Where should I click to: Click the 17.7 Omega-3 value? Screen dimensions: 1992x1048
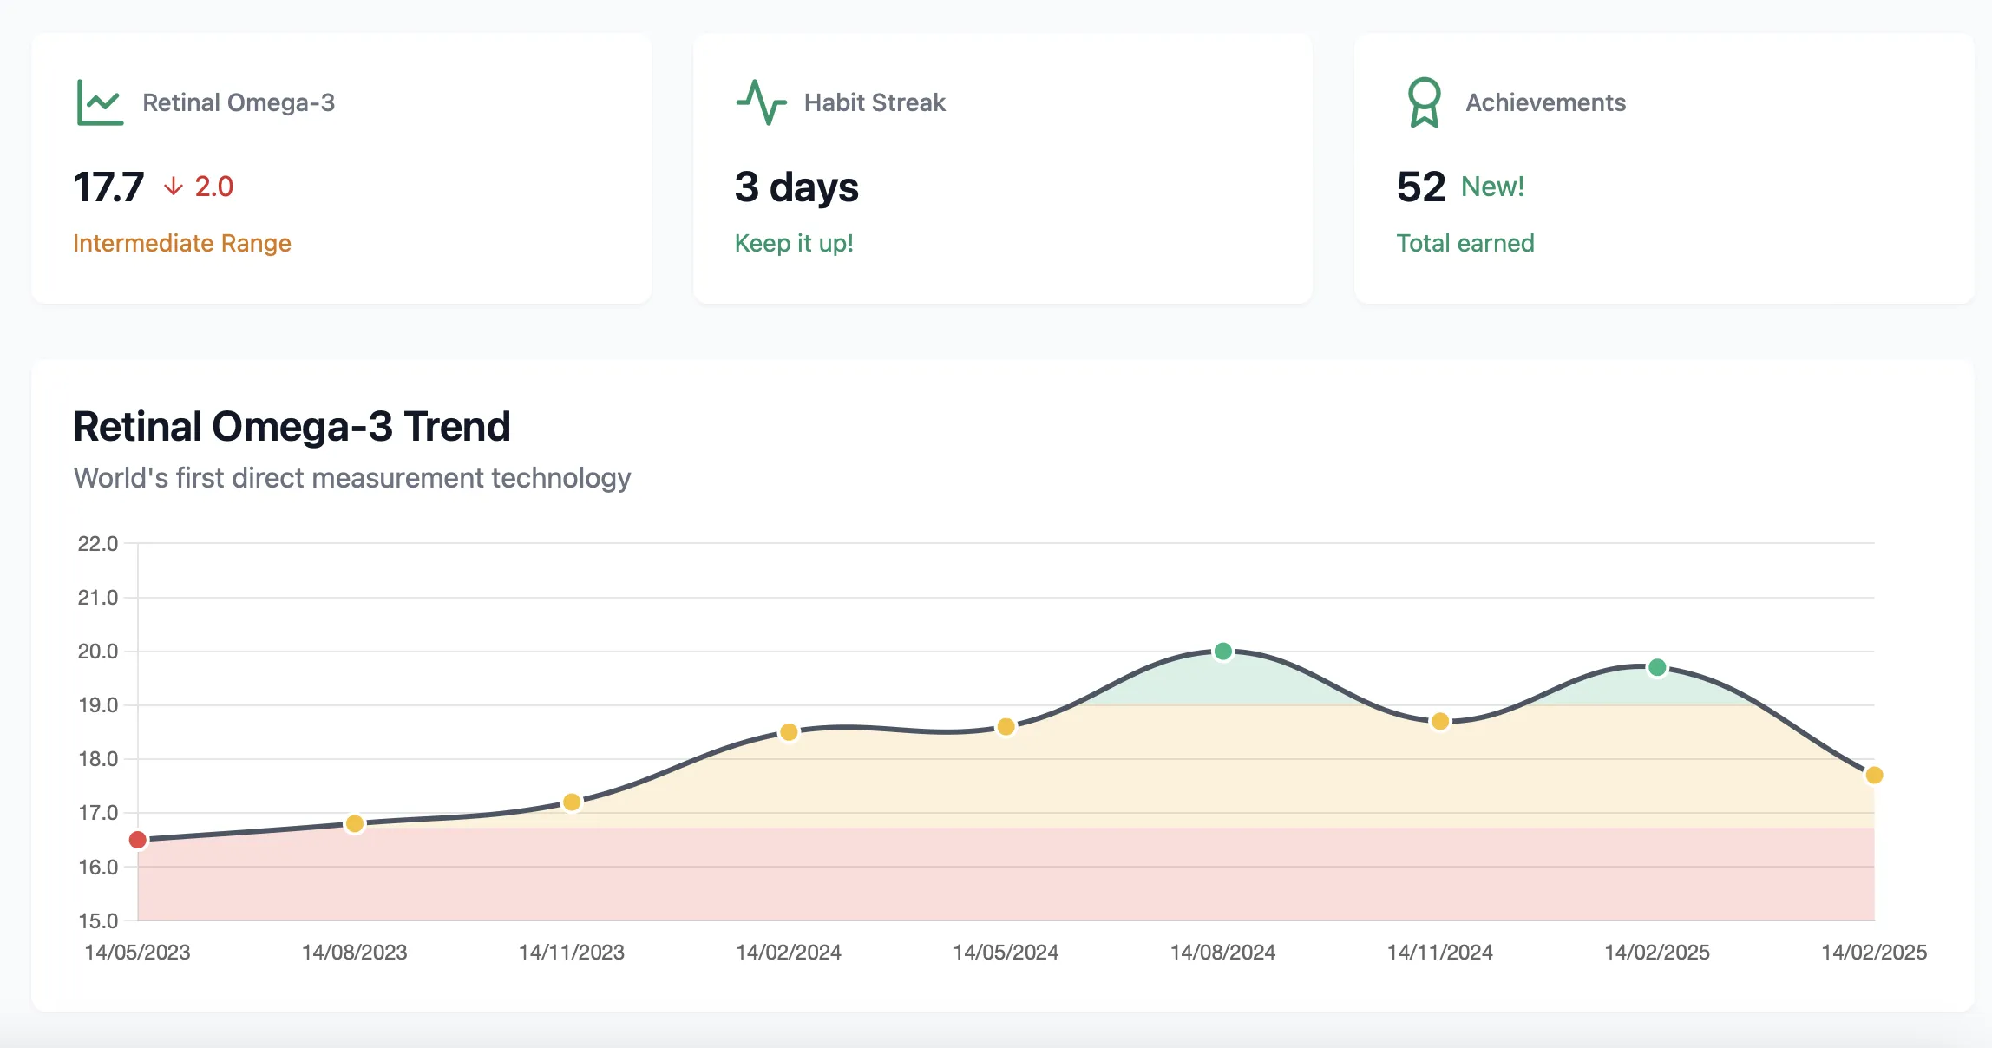click(x=108, y=187)
